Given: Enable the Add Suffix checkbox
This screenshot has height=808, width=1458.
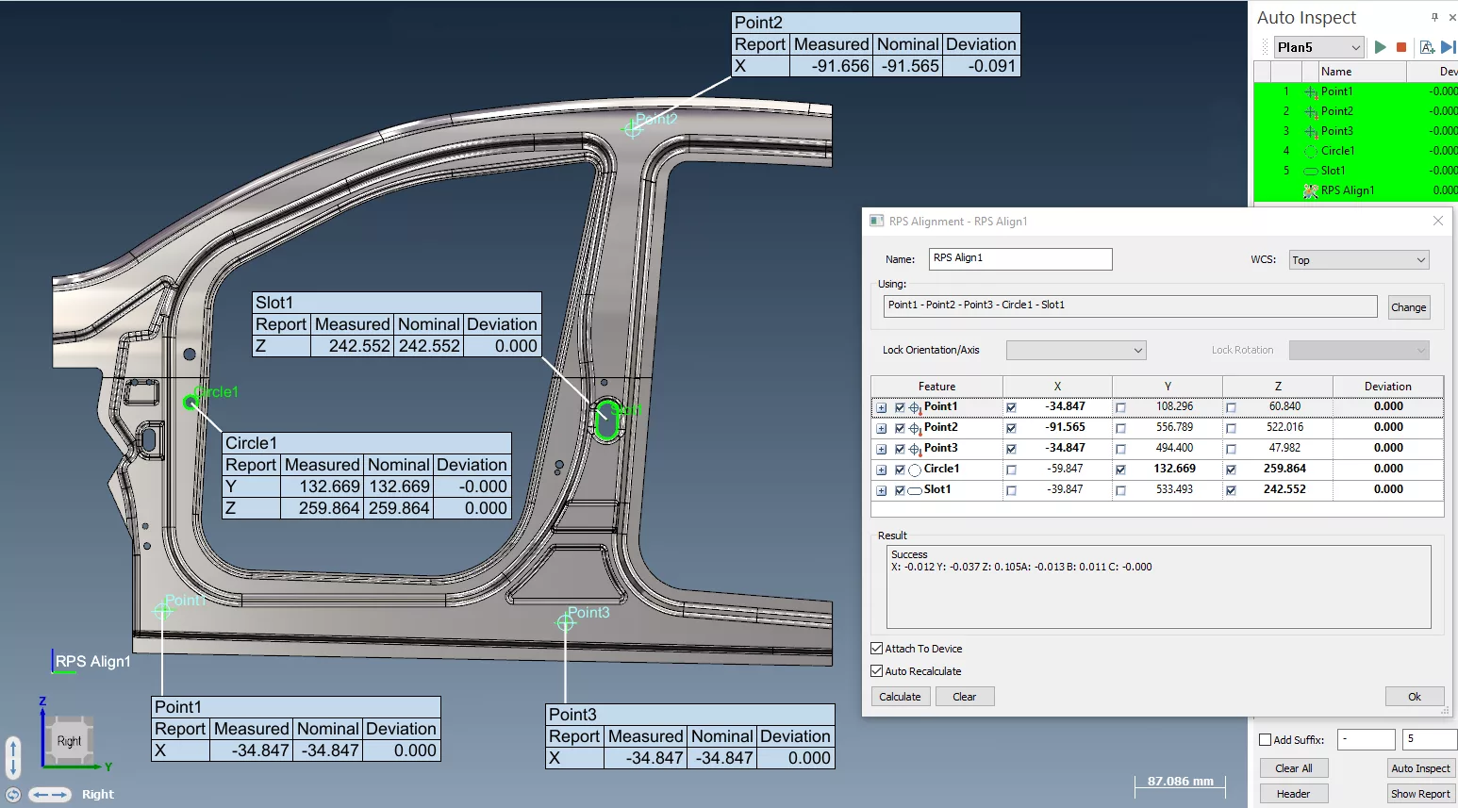Looking at the screenshot, I should (1266, 740).
